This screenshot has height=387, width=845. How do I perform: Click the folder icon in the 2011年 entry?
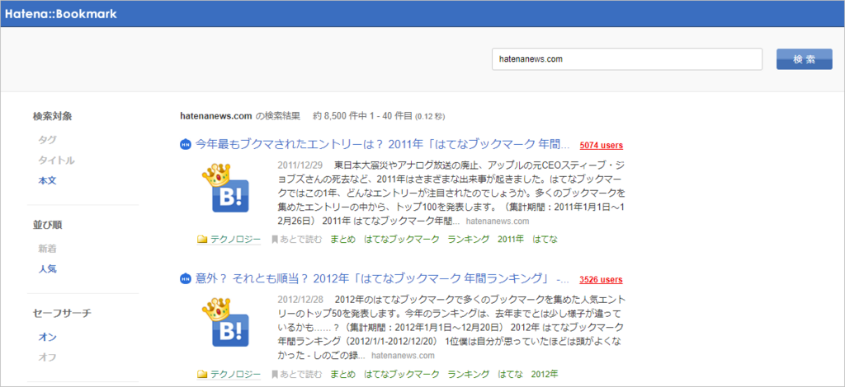click(x=203, y=240)
